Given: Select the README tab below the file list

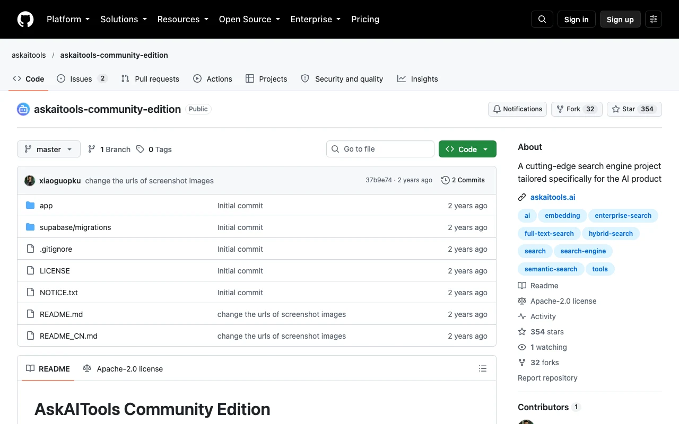Looking at the screenshot, I should (x=48, y=369).
